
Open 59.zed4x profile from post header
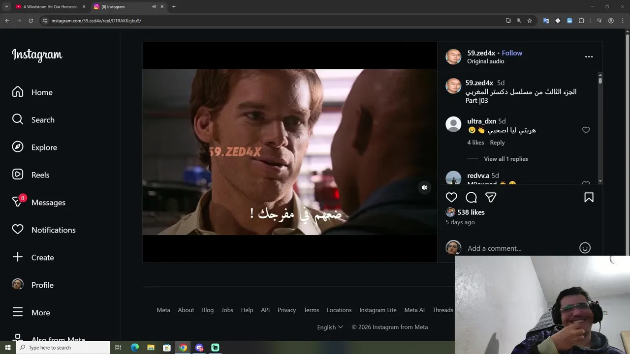tap(481, 53)
